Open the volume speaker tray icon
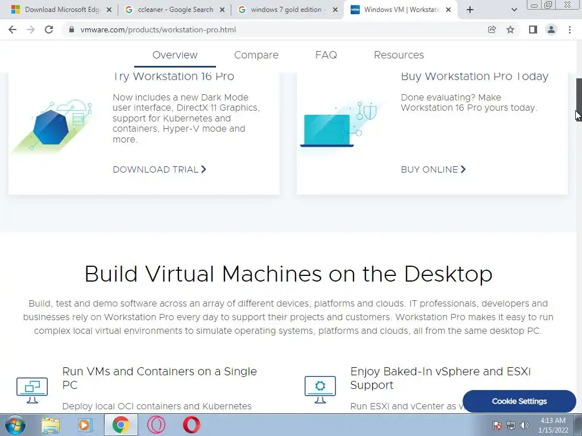The height and width of the screenshot is (436, 582). pos(525,425)
